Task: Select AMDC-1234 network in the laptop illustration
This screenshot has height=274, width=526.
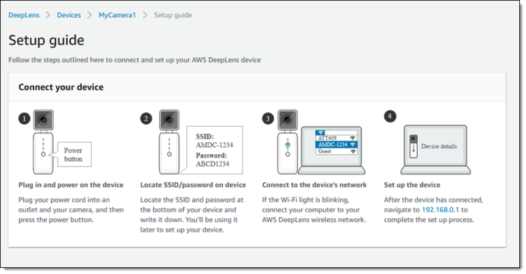Action: [x=336, y=145]
